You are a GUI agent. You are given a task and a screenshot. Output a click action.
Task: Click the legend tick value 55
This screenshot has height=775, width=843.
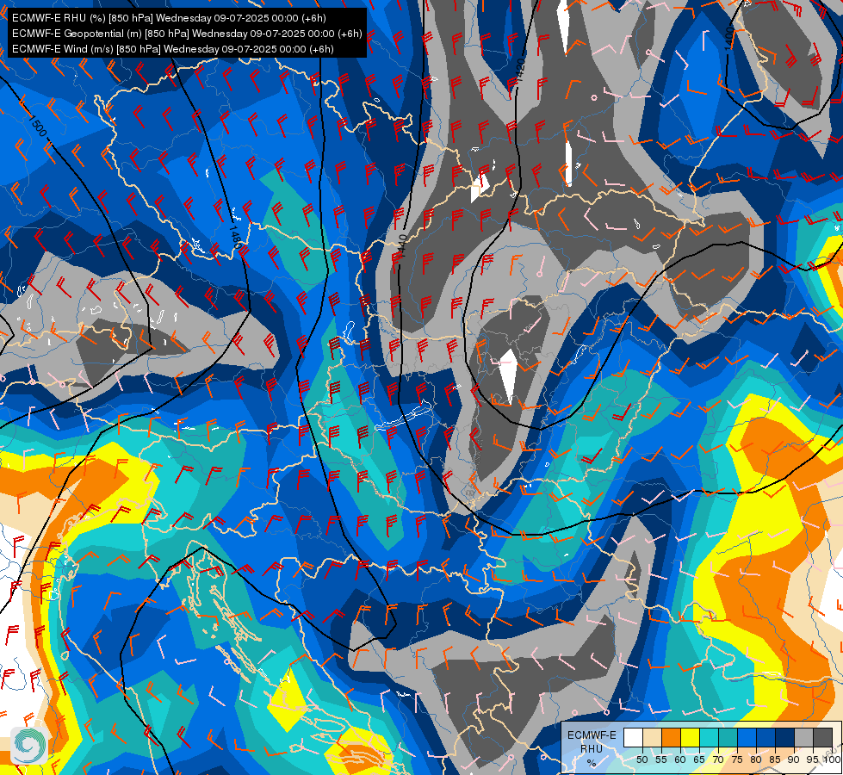(661, 759)
